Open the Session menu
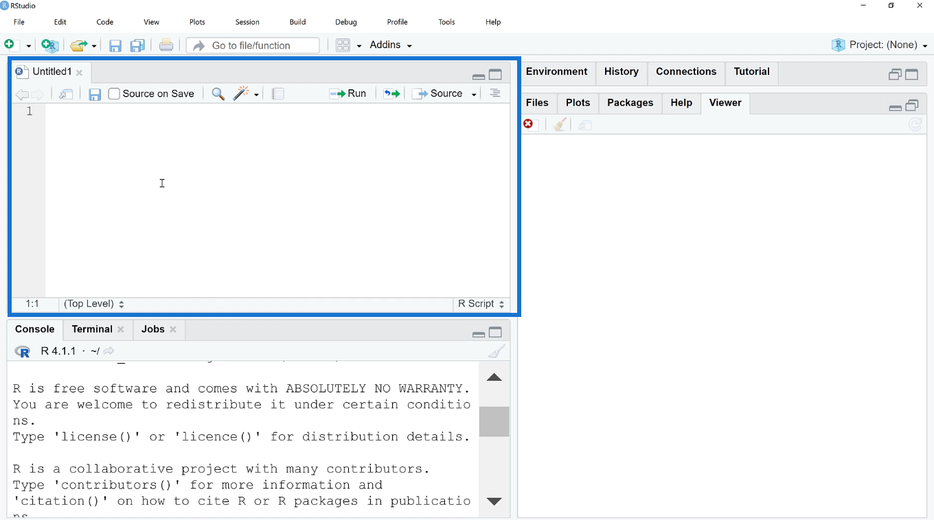 (x=247, y=22)
